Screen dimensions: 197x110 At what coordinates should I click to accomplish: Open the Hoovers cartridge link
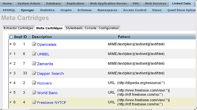(x=44, y=83)
